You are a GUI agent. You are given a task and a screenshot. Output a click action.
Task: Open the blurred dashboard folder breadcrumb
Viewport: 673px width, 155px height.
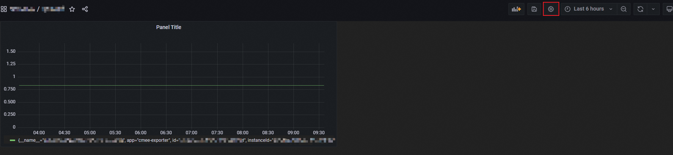(x=22, y=9)
